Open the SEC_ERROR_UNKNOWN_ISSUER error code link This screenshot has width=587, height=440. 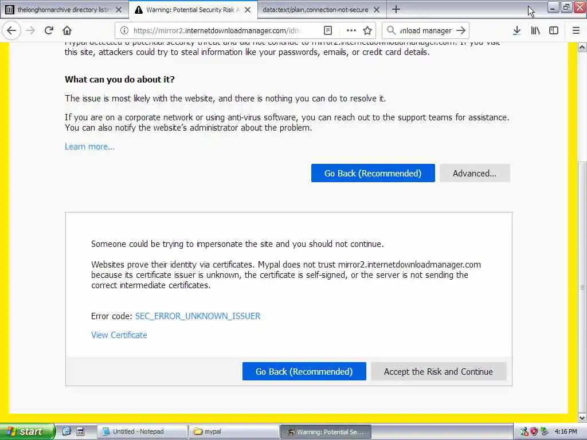[x=198, y=316]
